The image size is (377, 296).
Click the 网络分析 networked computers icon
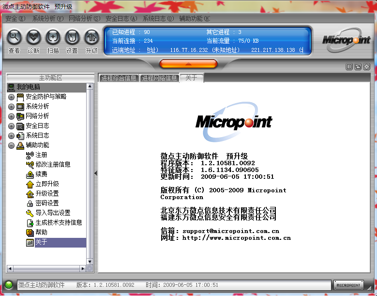(x=20, y=116)
